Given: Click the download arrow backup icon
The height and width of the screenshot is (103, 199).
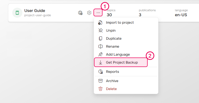Looking at the screenshot, I should (x=101, y=62).
